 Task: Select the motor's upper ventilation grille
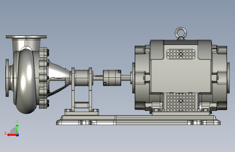coord(181,54)
